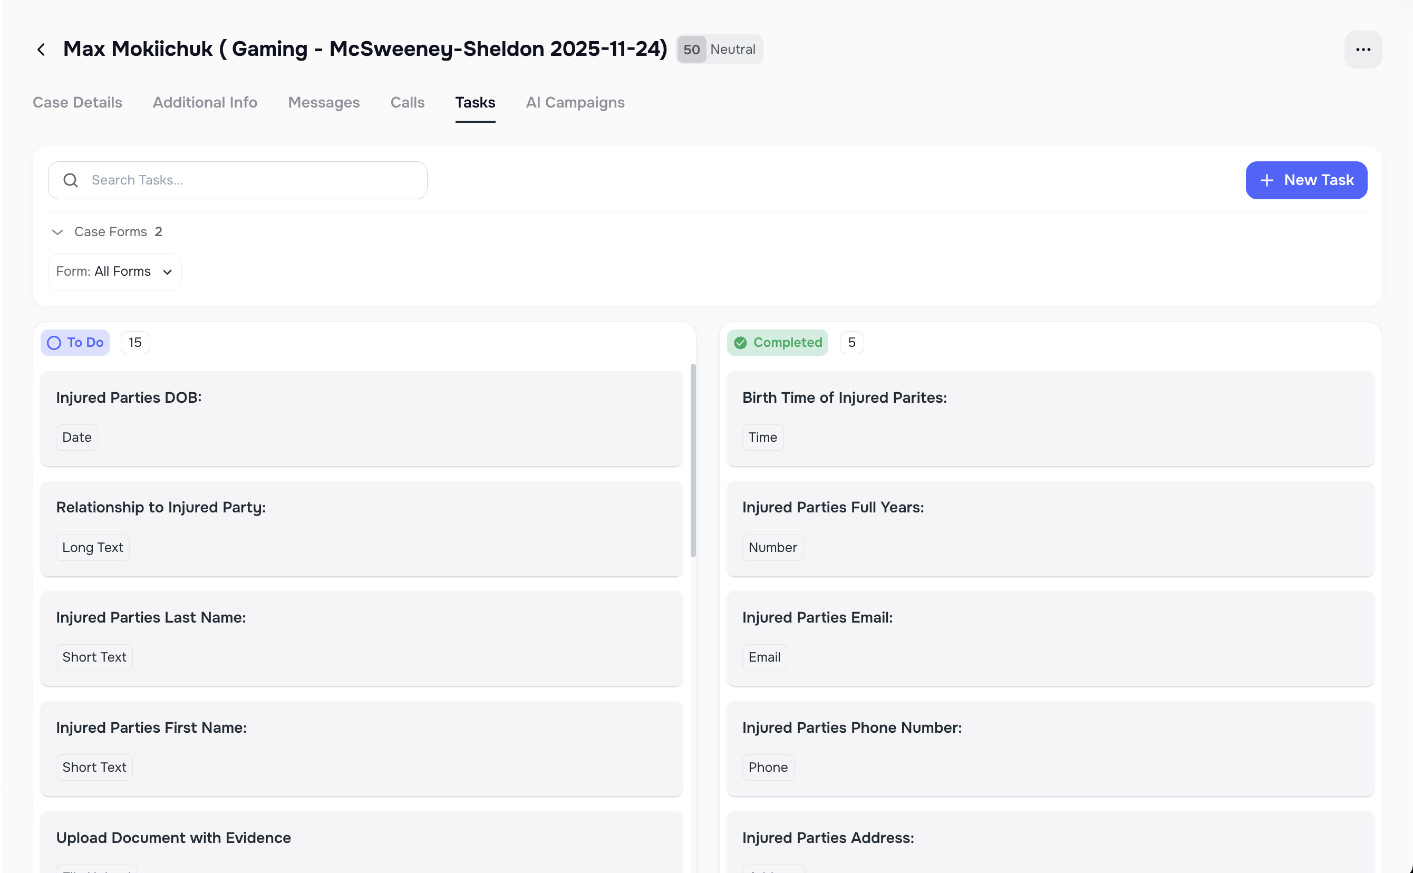Click the chevron next to Form: All Forms
This screenshot has width=1413, height=873.
coord(167,271)
